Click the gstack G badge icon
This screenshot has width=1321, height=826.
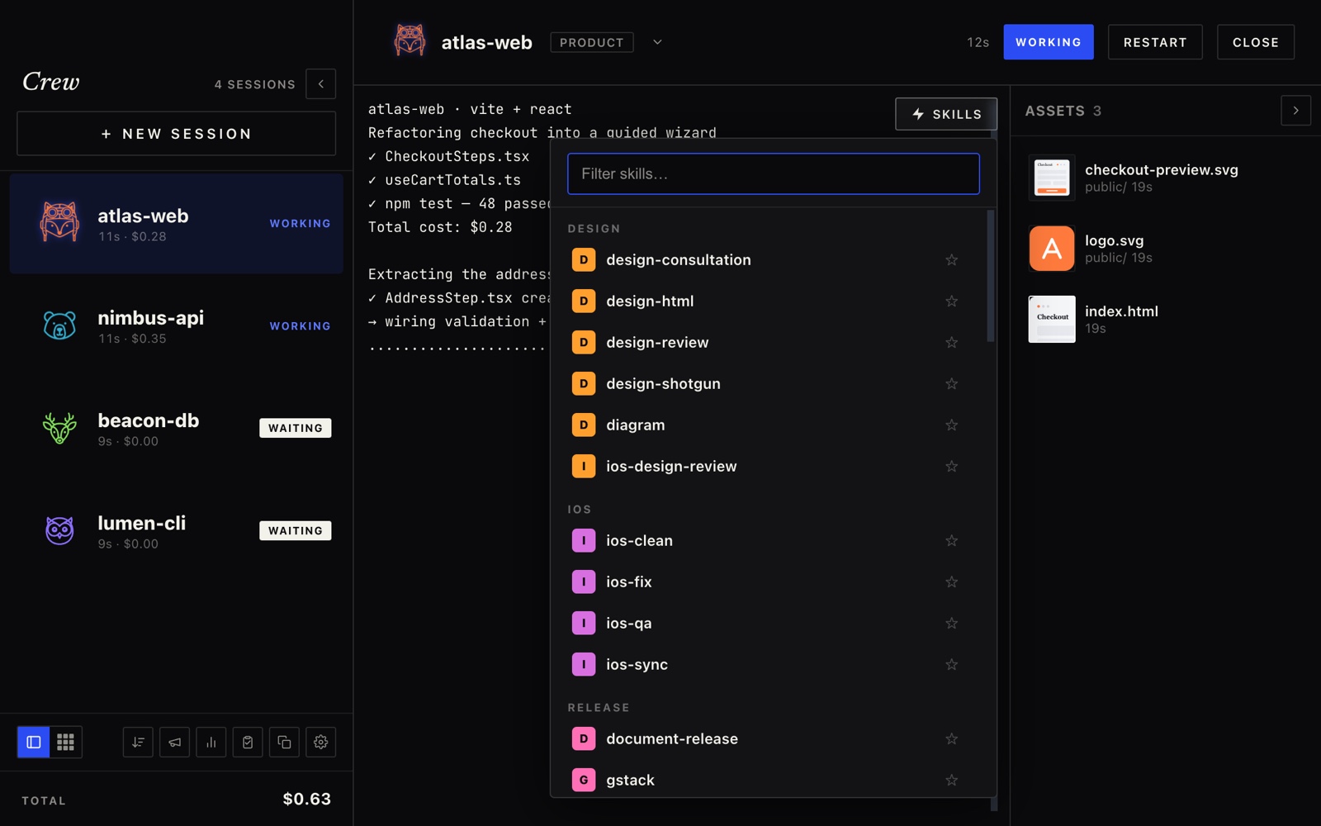tap(584, 780)
